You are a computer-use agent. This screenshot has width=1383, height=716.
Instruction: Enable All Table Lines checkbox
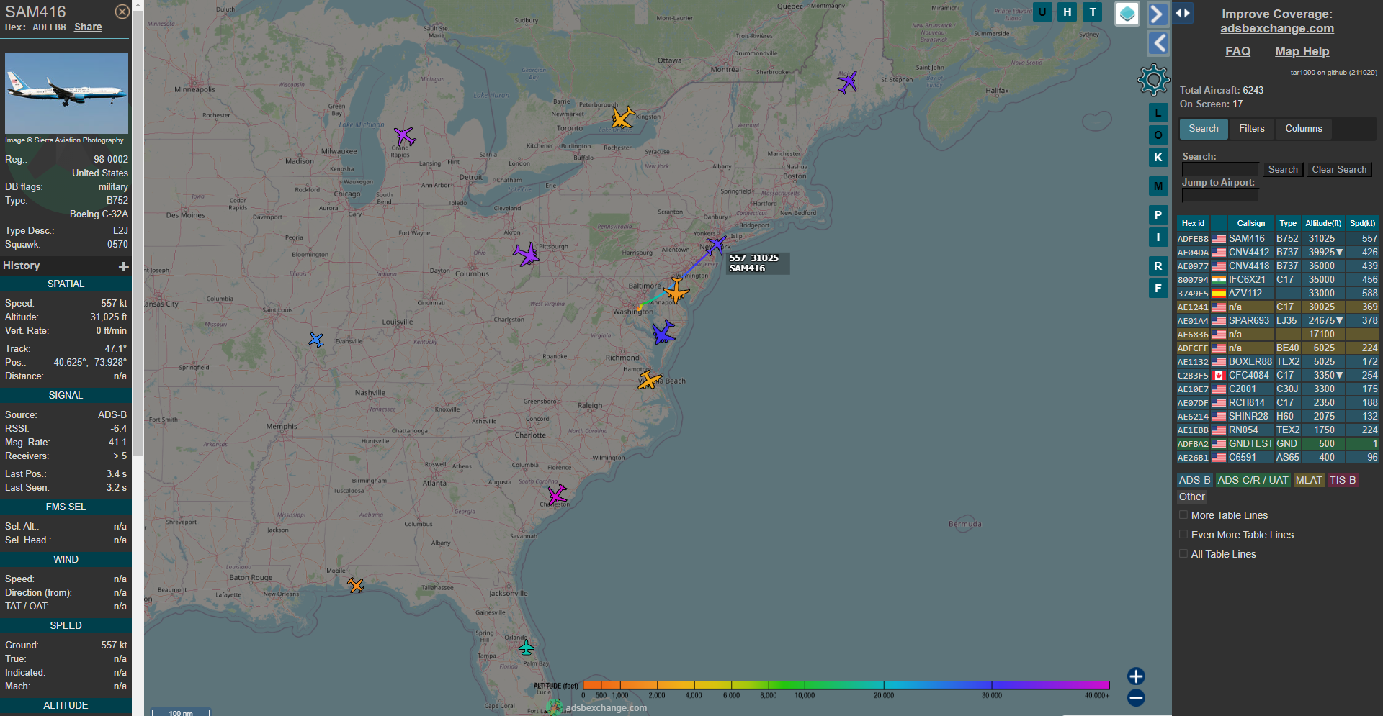click(x=1183, y=554)
